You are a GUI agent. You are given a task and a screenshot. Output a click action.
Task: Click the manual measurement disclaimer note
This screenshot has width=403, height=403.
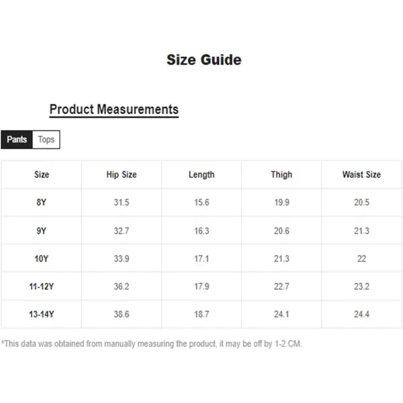pos(152,344)
